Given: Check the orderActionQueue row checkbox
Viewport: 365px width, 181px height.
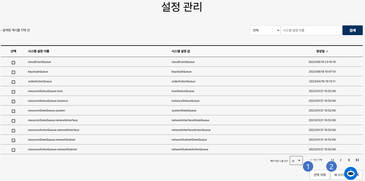Looking at the screenshot, I should (x=13, y=82).
